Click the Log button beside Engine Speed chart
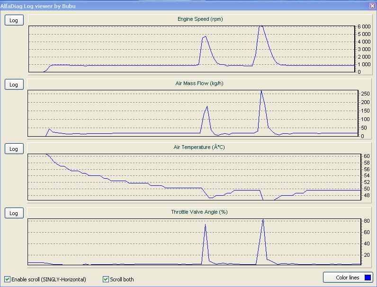377x287 pixels. 14,20
